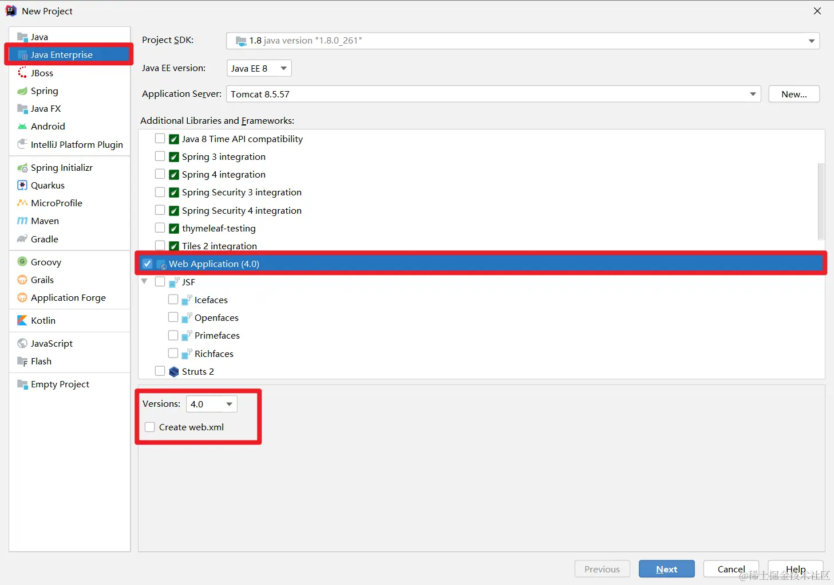
Task: Click the Application Forge icon
Action: [22, 297]
